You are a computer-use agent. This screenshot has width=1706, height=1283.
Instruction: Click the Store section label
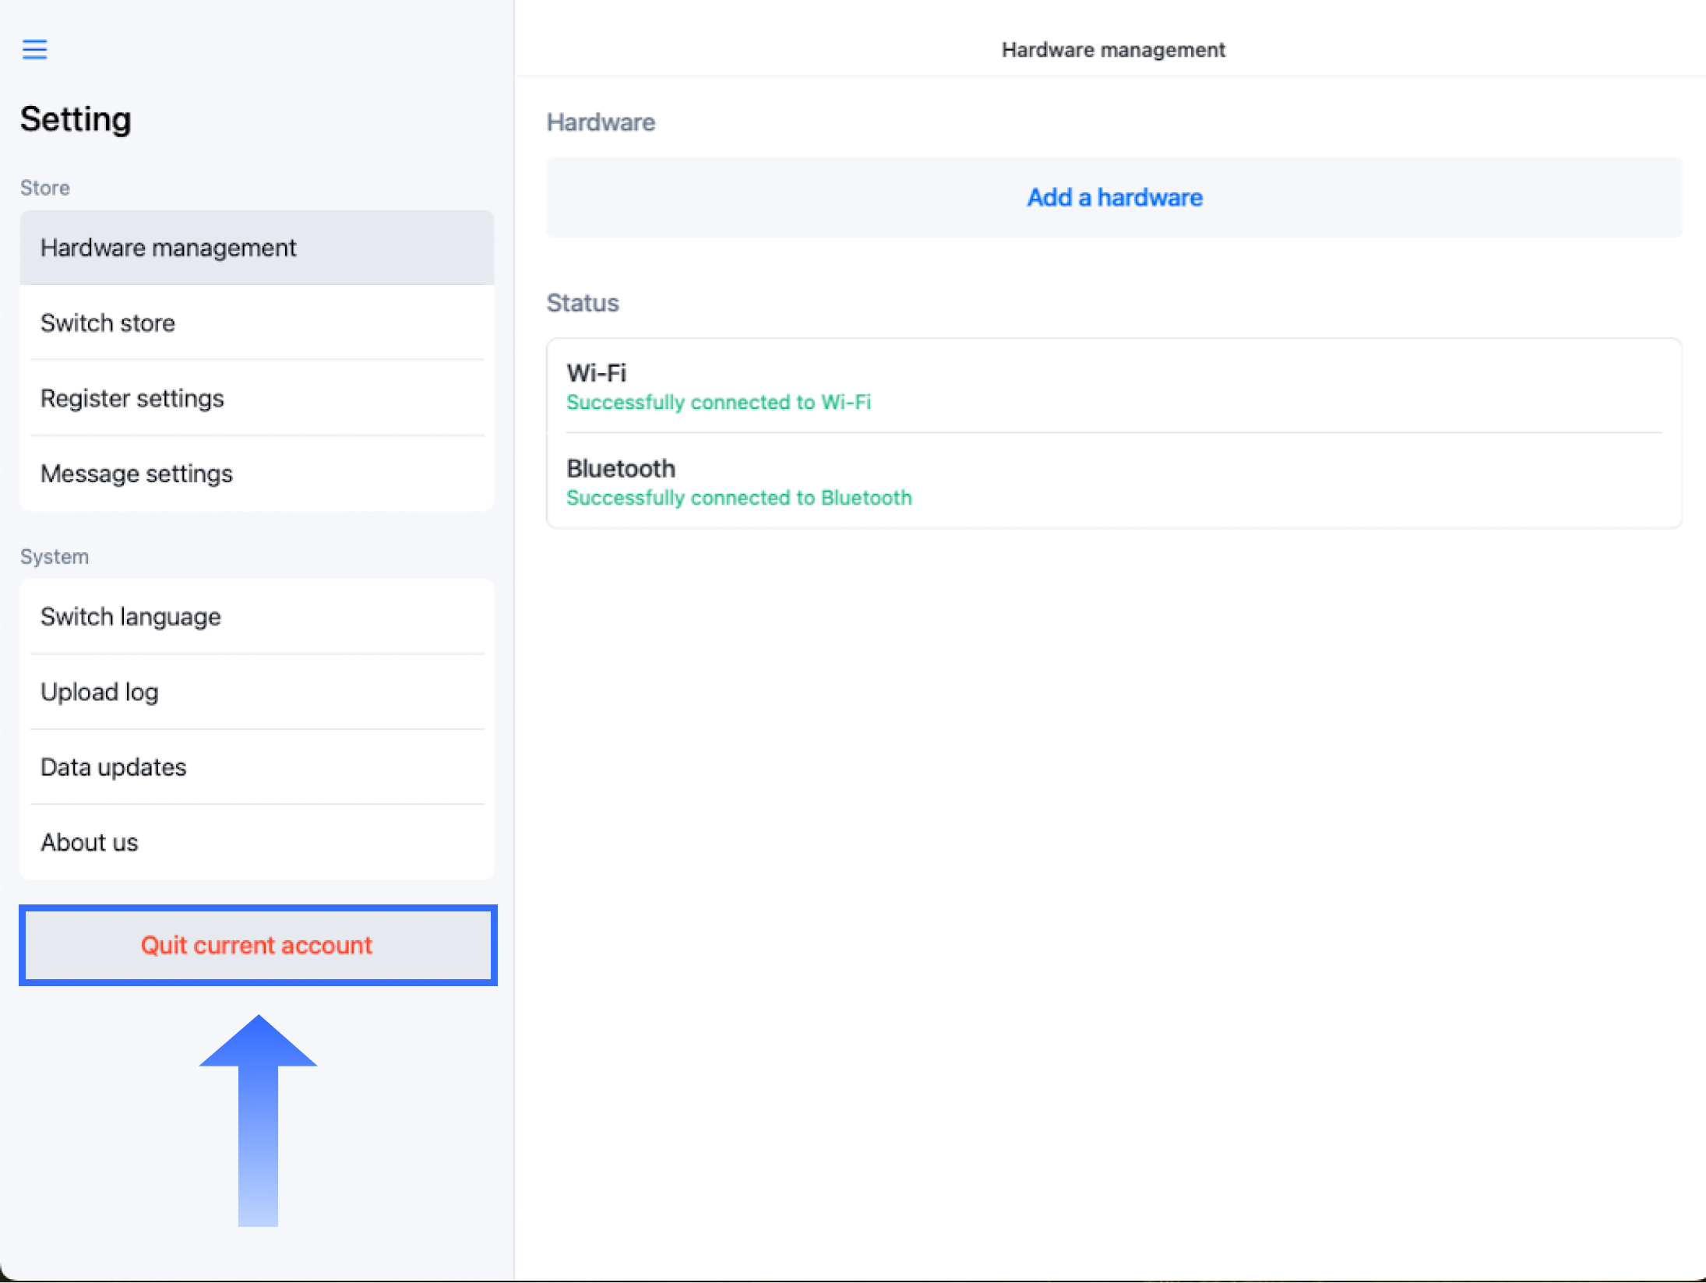(45, 188)
